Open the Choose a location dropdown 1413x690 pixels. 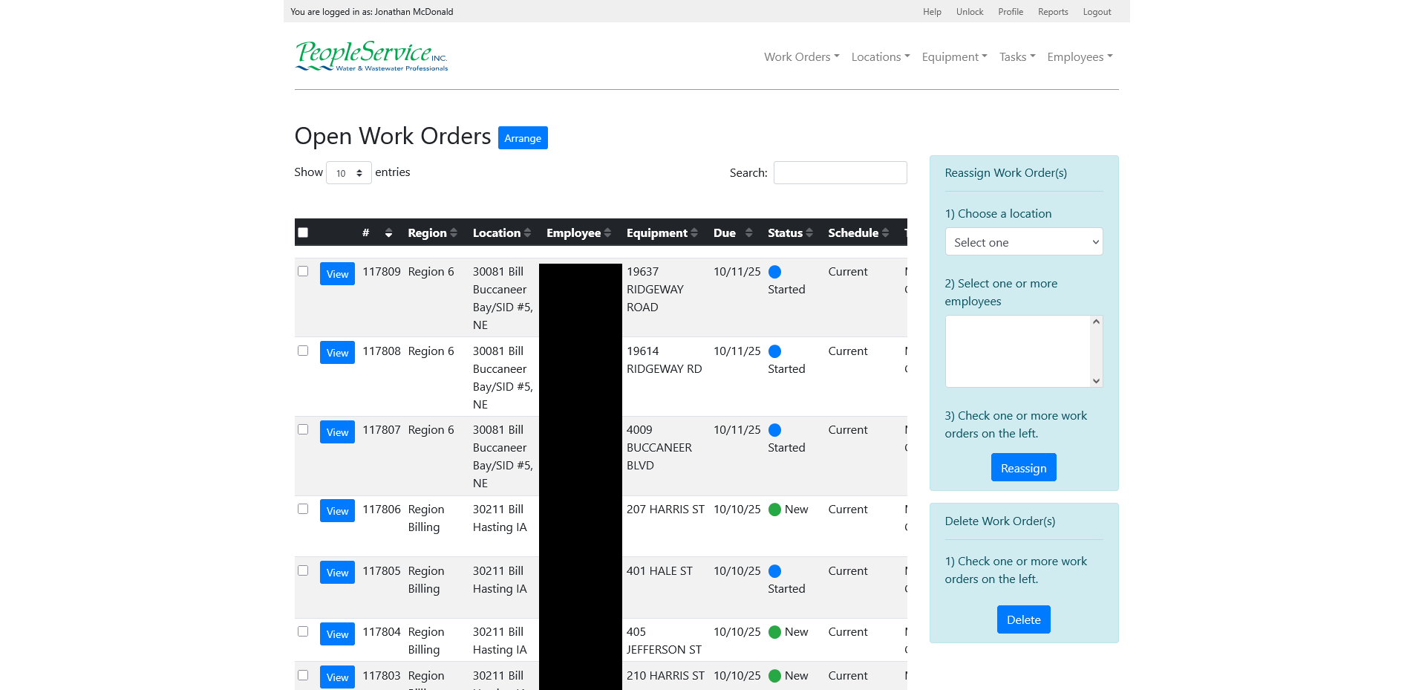coord(1023,242)
